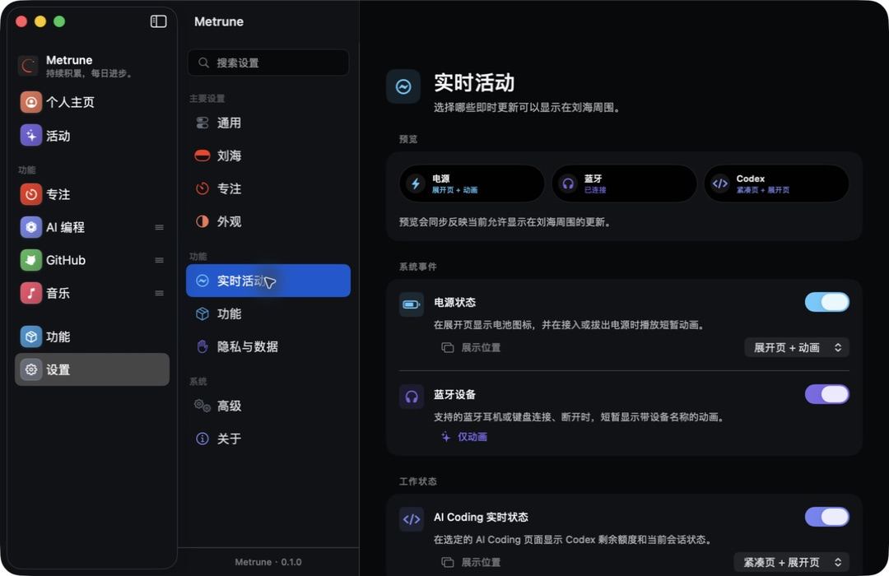The image size is (889, 576).
Task: Click the 电源 preview pill
Action: click(x=472, y=183)
